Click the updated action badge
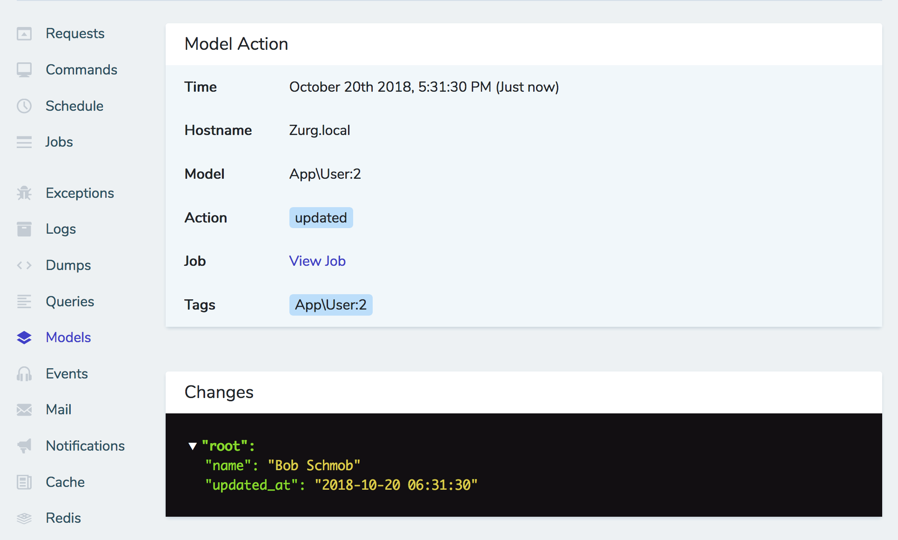 point(321,217)
